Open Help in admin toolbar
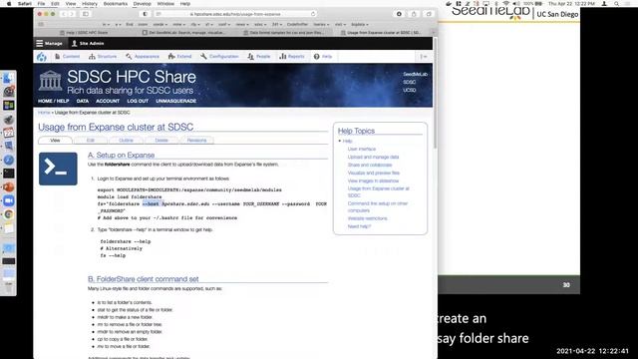Viewport: 638px width, 359px height. click(x=323, y=57)
